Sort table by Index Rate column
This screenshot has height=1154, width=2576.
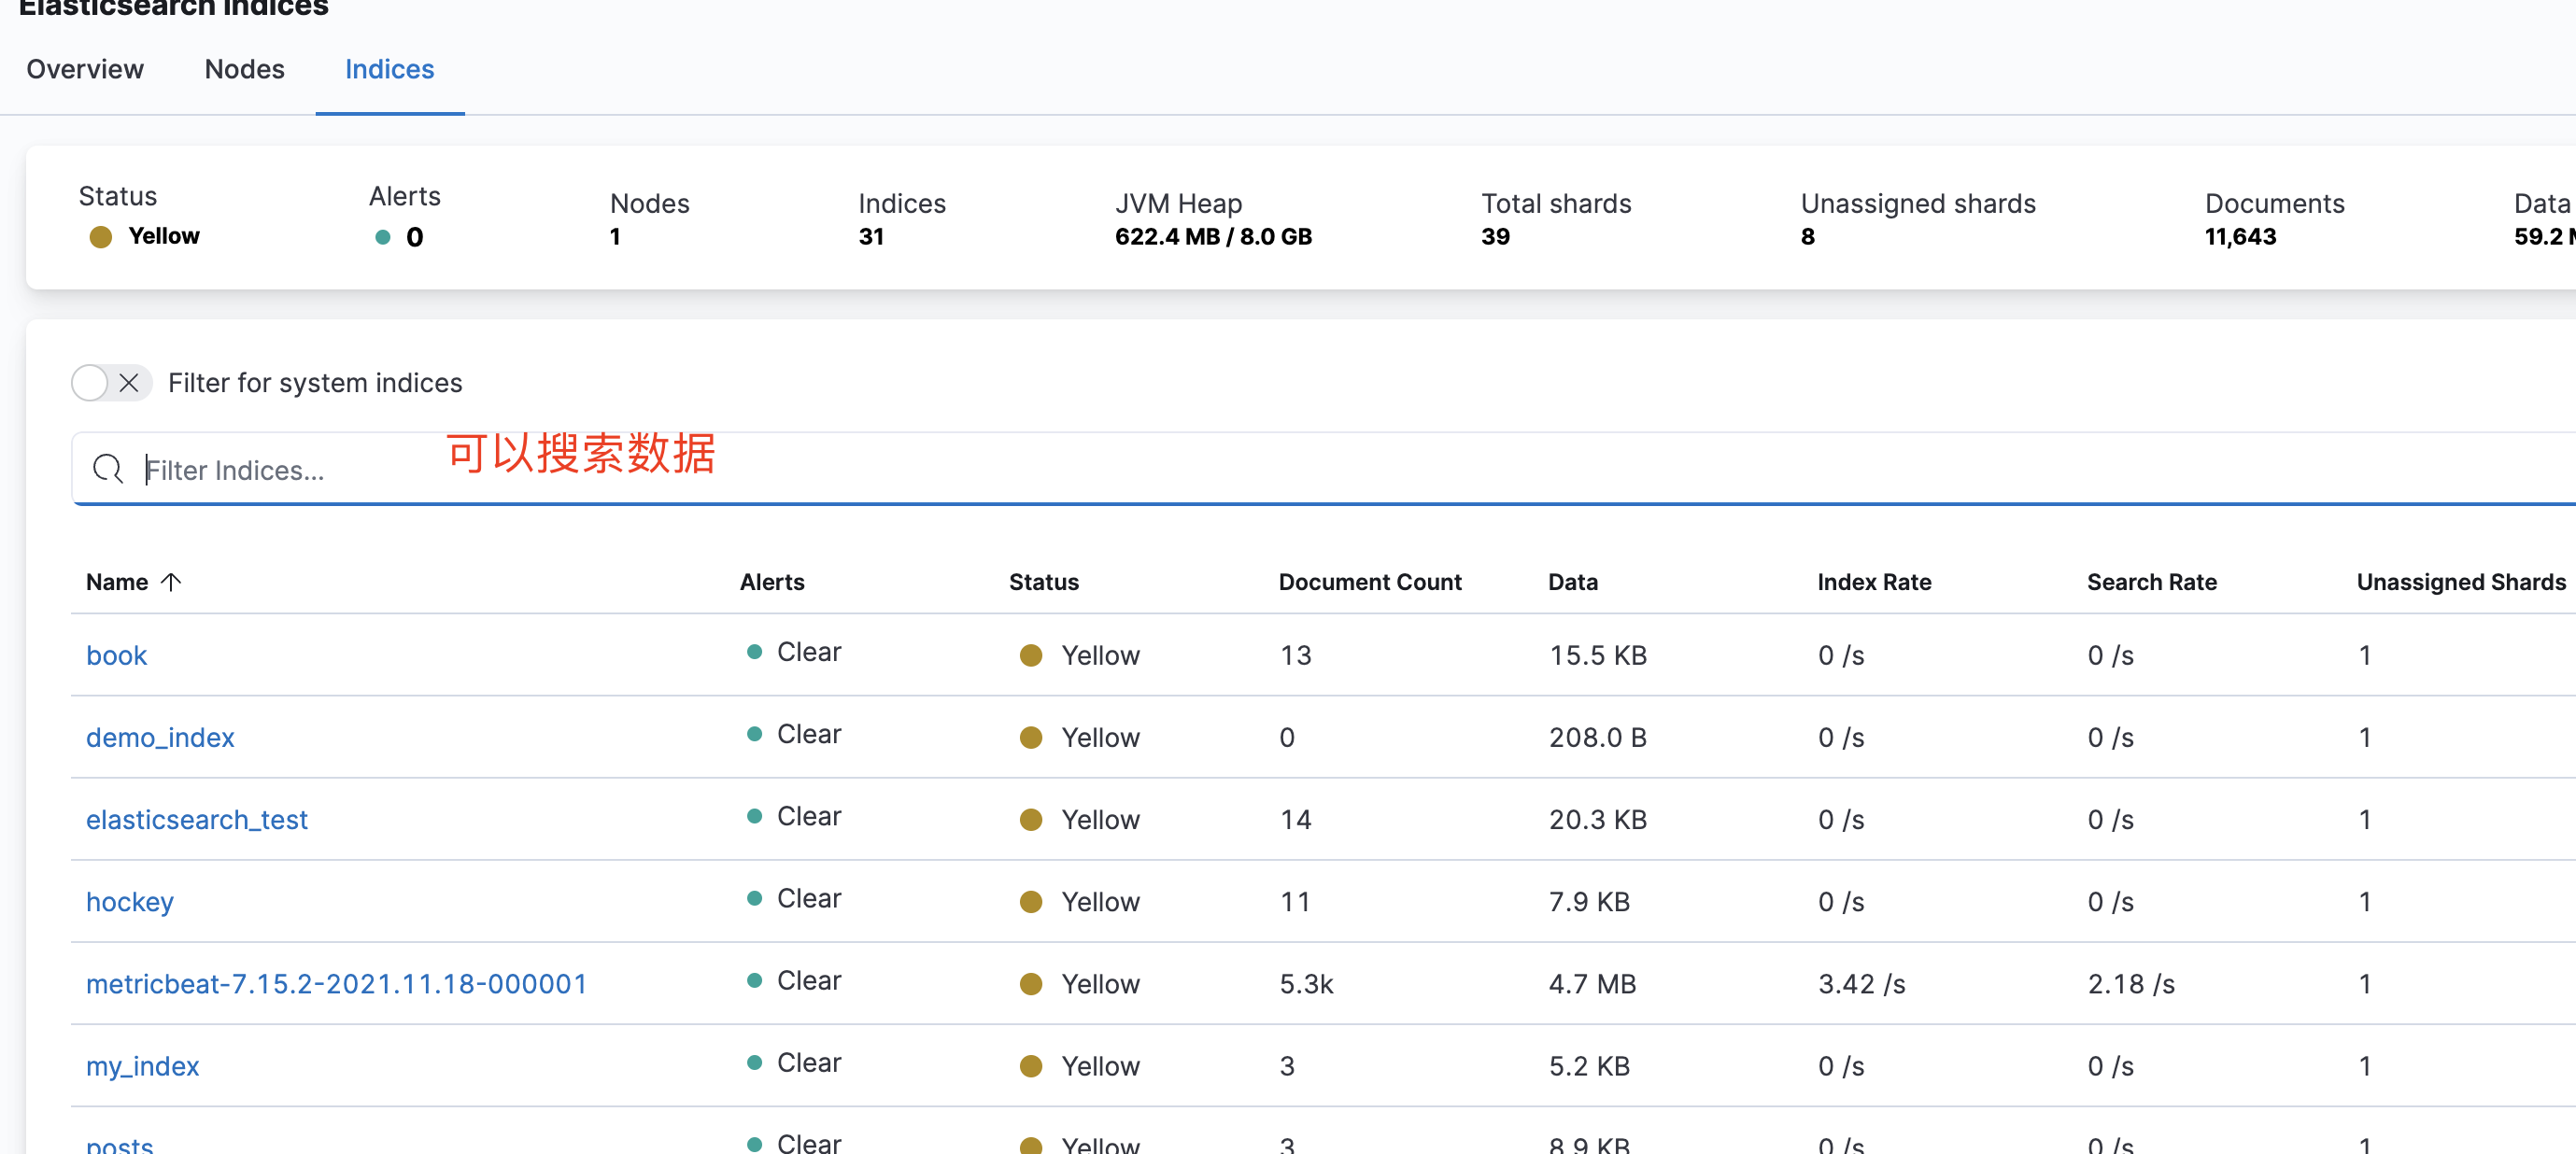(1873, 582)
